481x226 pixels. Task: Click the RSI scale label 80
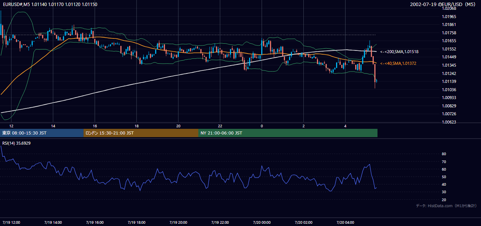(444, 154)
